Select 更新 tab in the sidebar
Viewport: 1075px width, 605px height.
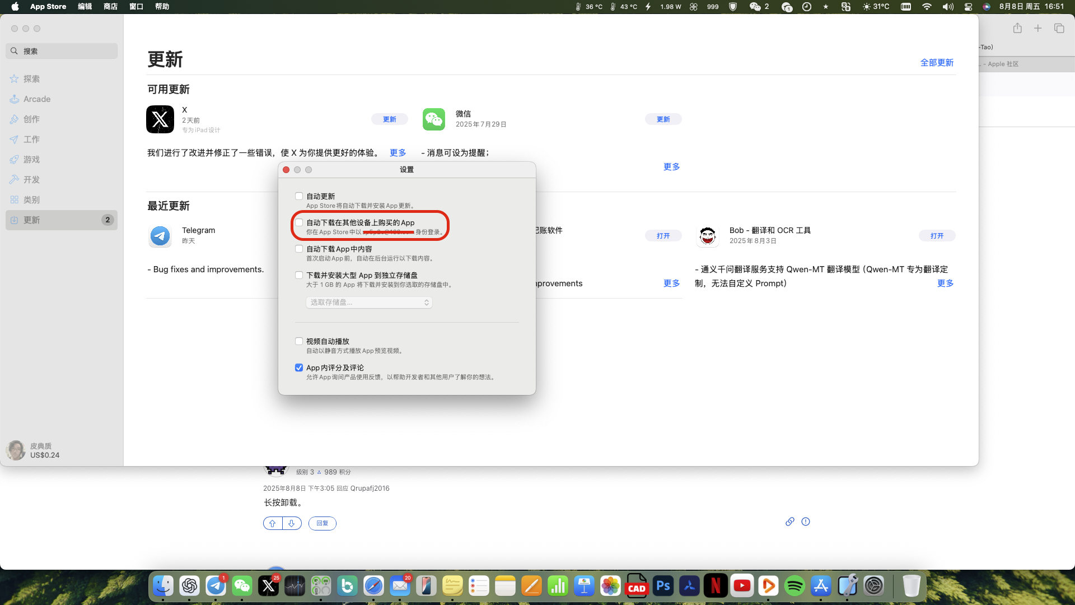(x=32, y=220)
